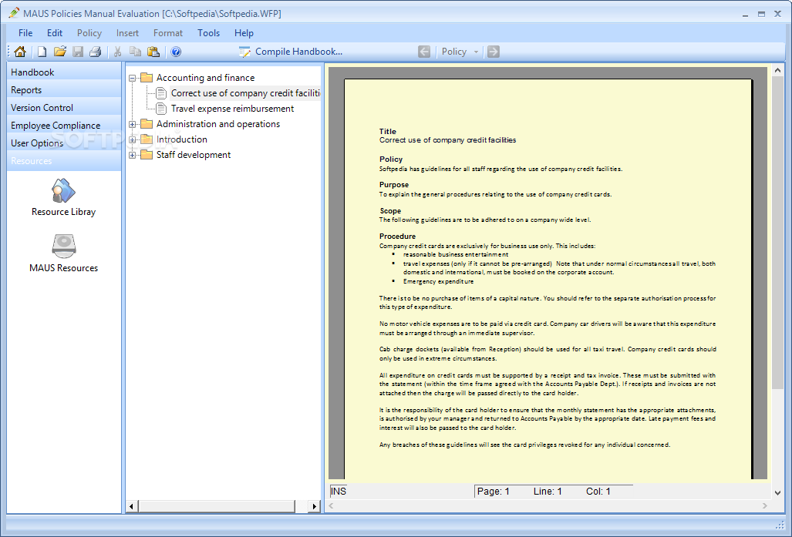Switch to the Reports panel
The image size is (792, 537).
pyautogui.click(x=64, y=90)
